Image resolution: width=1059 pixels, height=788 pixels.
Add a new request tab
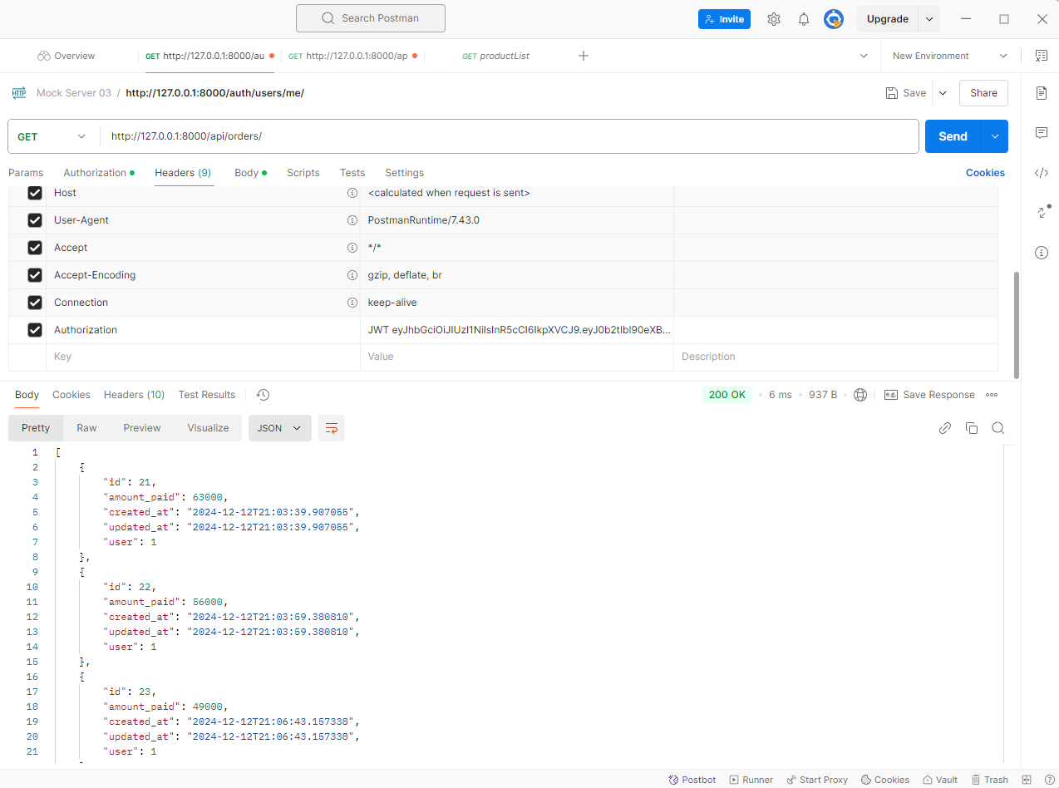tap(584, 56)
